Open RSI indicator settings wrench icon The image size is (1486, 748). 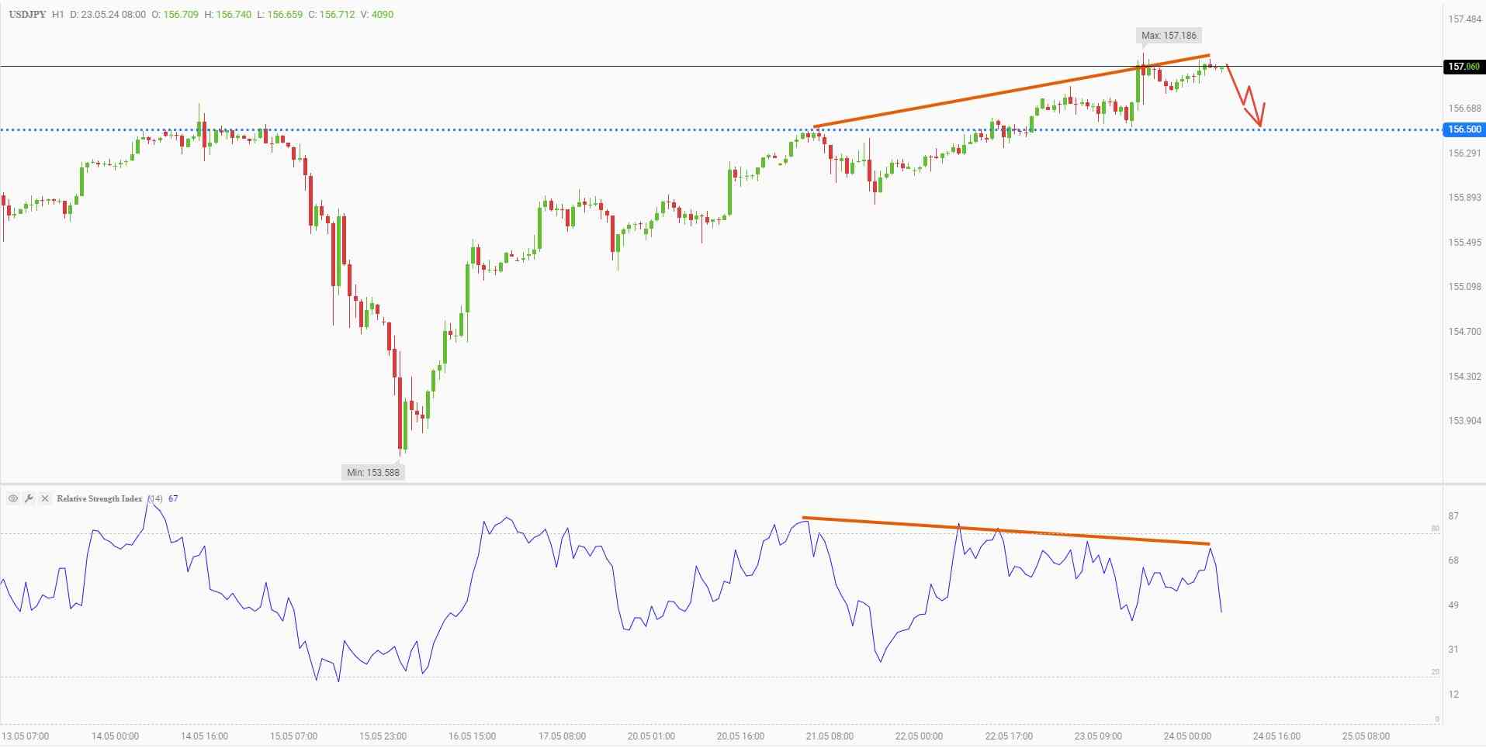[29, 498]
